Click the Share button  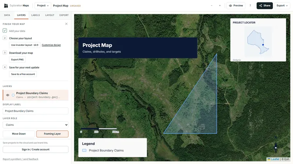click(x=265, y=6)
